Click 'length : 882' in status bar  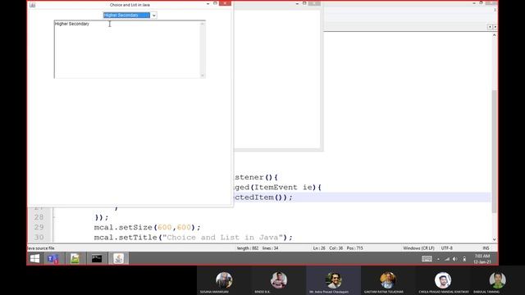pos(248,248)
